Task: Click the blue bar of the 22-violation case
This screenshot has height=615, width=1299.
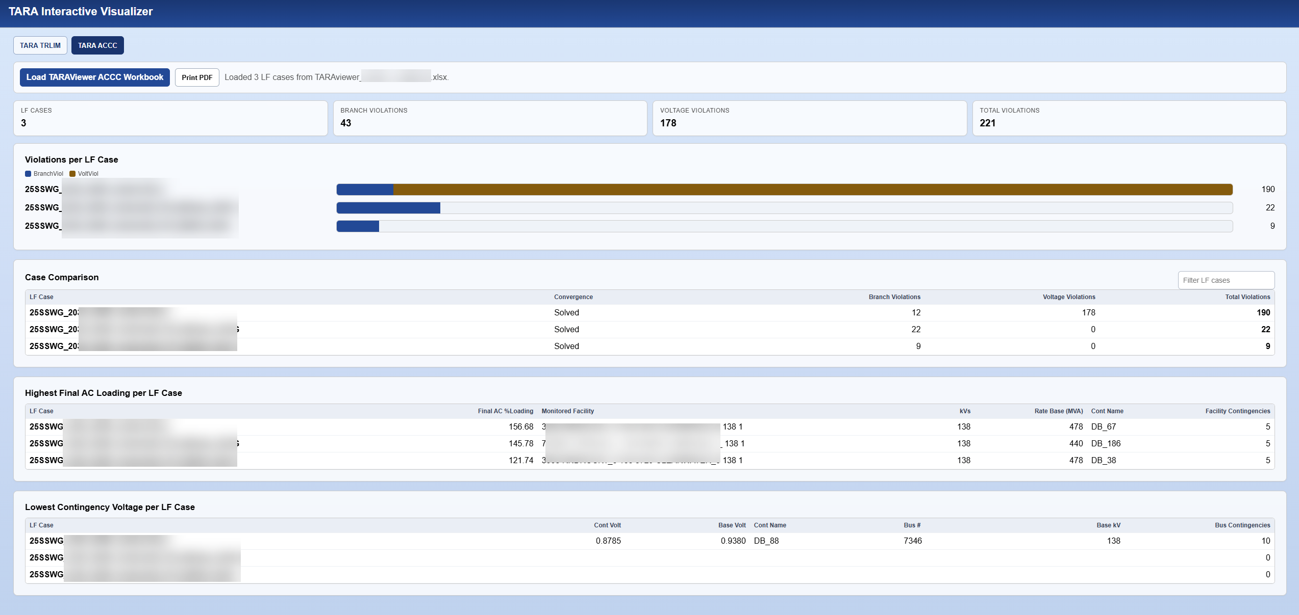Action: click(x=388, y=208)
